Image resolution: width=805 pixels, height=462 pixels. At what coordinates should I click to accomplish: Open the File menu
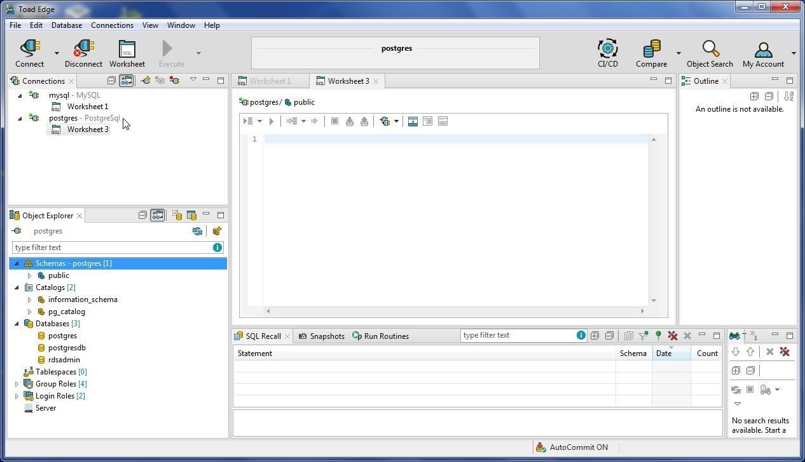[x=15, y=25]
